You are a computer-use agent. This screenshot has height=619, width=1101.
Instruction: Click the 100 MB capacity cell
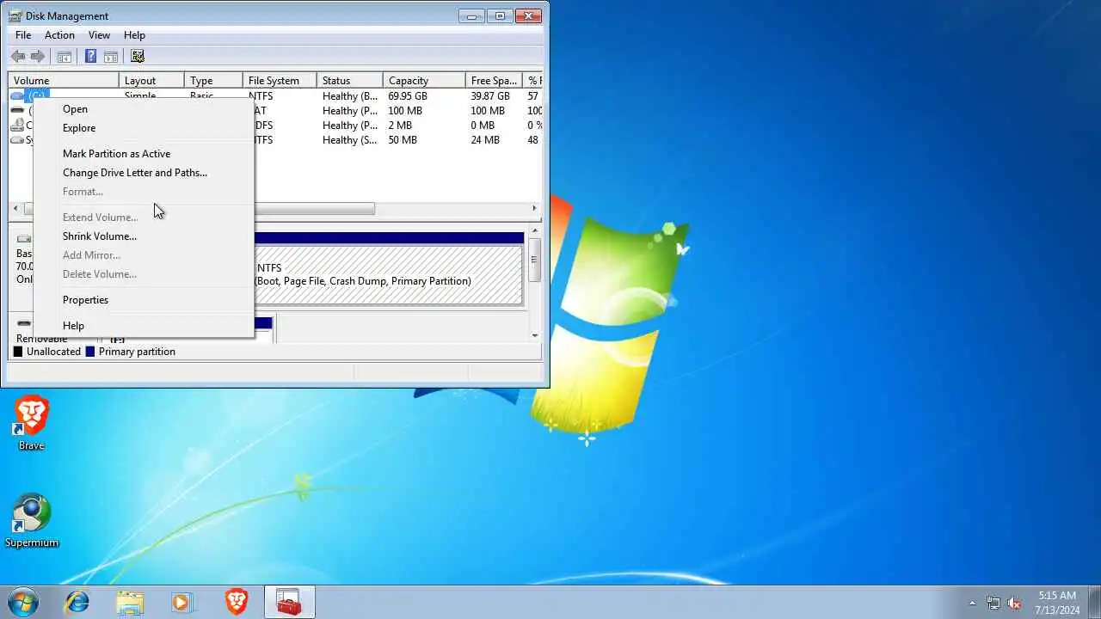405,111
